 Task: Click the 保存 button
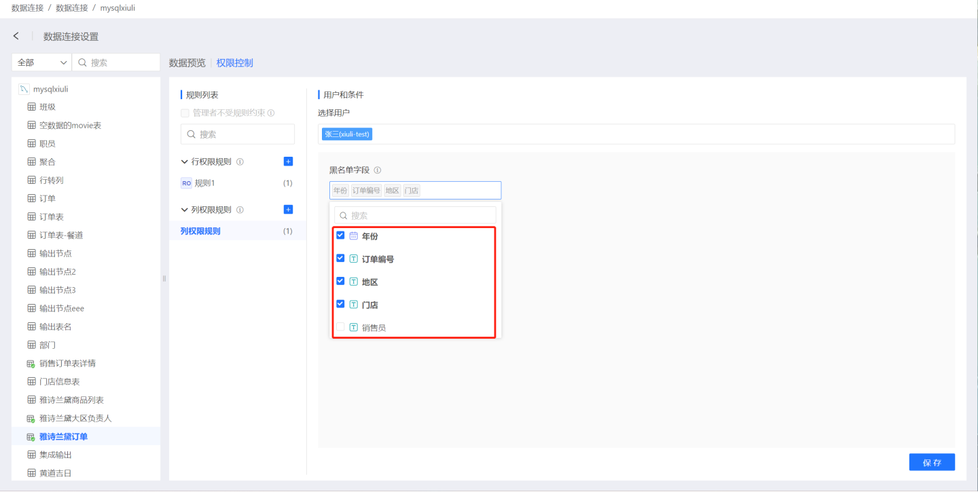tap(932, 462)
